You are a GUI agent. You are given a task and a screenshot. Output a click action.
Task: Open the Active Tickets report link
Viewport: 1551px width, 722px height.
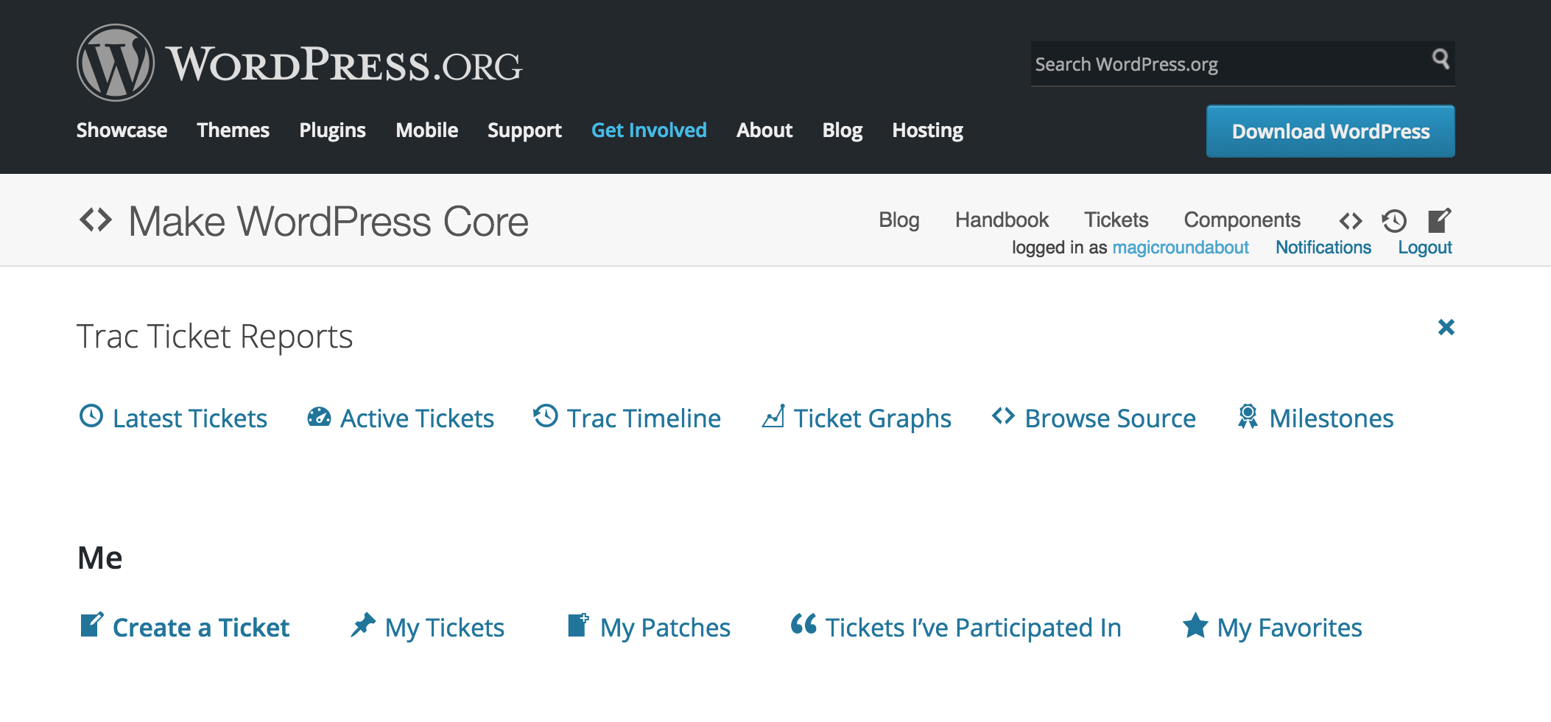pyautogui.click(x=417, y=418)
